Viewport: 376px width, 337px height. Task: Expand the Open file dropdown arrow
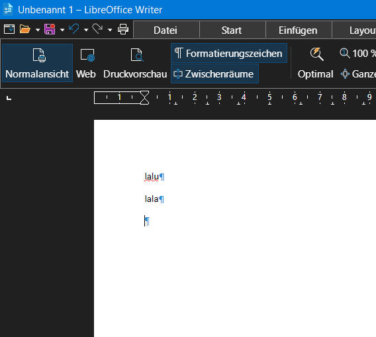pos(38,30)
